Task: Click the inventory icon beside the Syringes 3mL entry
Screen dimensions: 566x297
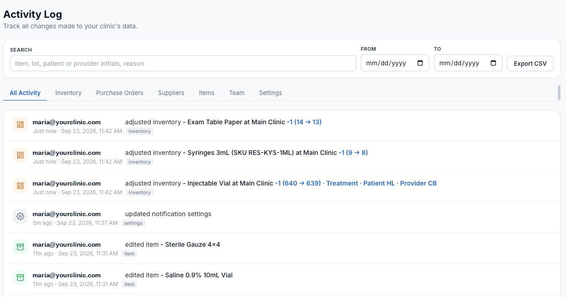Action: [x=20, y=155]
